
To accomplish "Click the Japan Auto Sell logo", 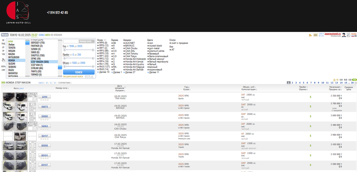I will click(x=18, y=12).
